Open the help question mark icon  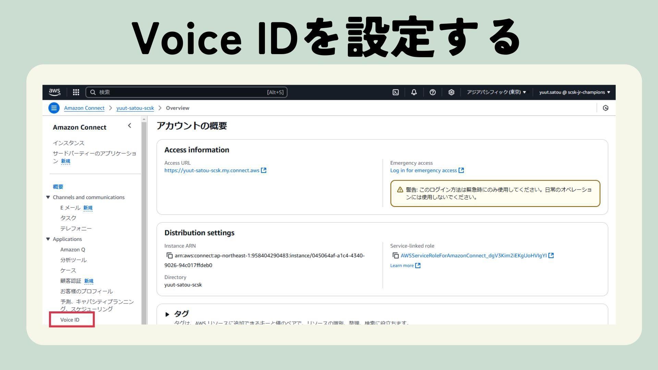(432, 92)
